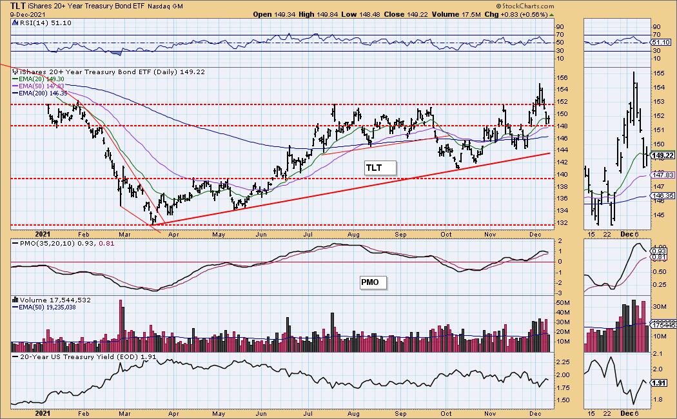Select the Volume 17,544,532 legend label
Viewport: 677px width, 419px height.
55,300
